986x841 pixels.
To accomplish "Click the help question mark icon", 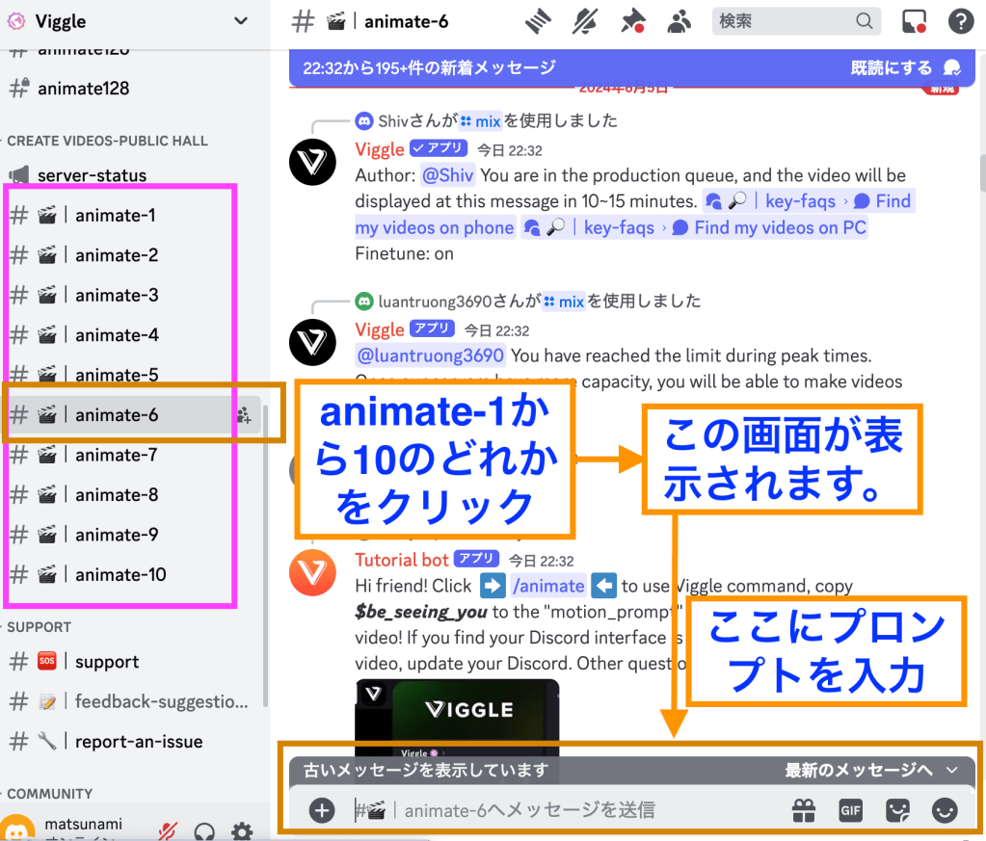I will tap(960, 21).
